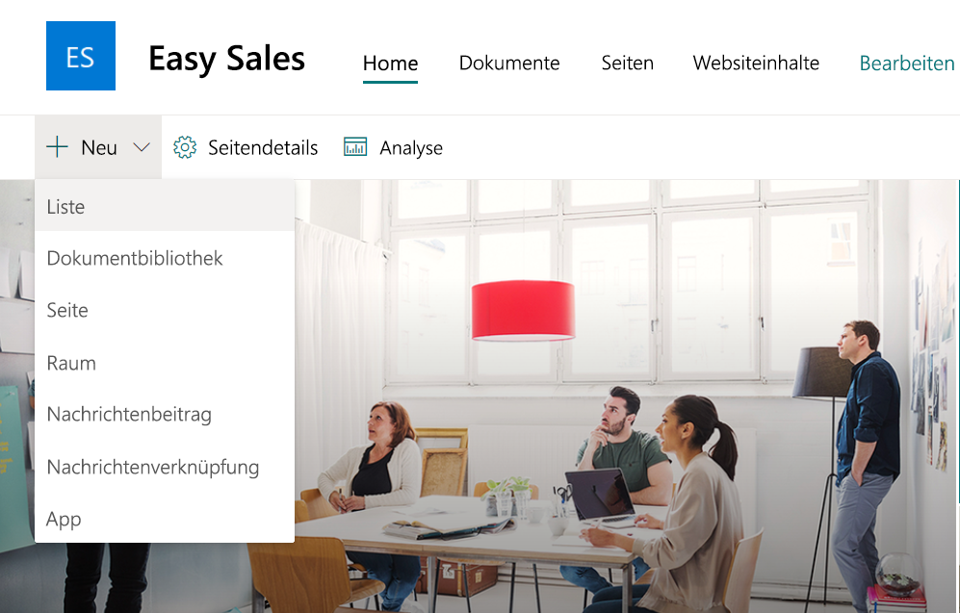The image size is (960, 613).
Task: Click the Easy Sales site title
Action: (226, 60)
